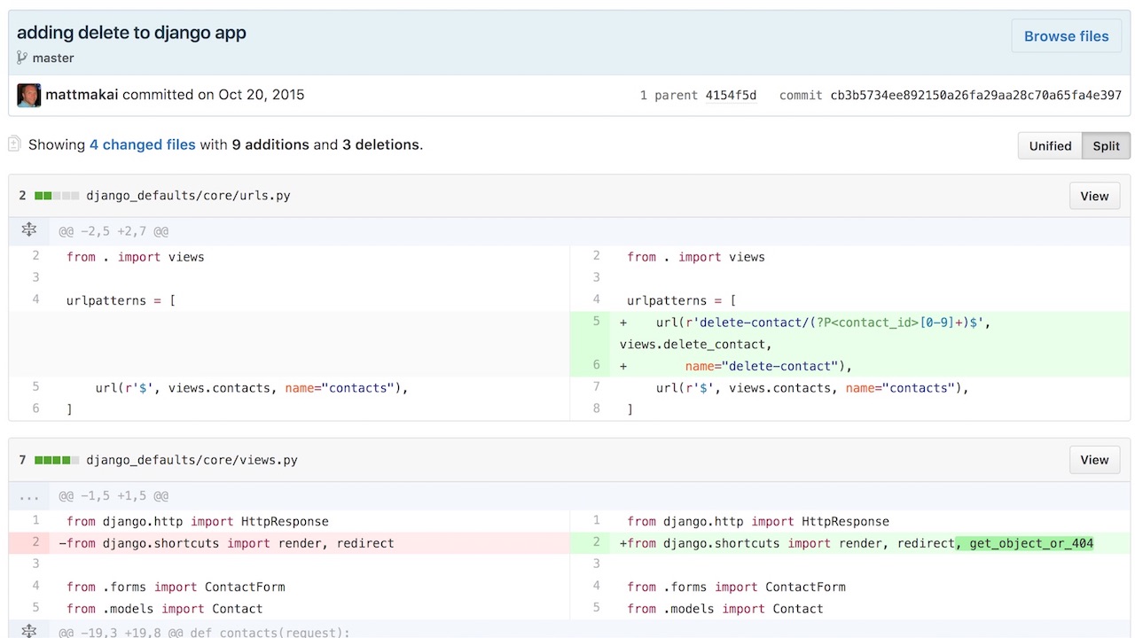Click the right-side urlpatterns = [ line
The image size is (1135, 638).
point(681,300)
